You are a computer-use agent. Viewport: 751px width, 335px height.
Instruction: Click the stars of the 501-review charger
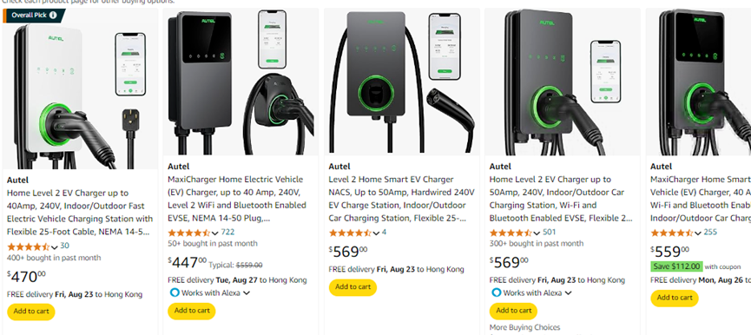pos(511,233)
